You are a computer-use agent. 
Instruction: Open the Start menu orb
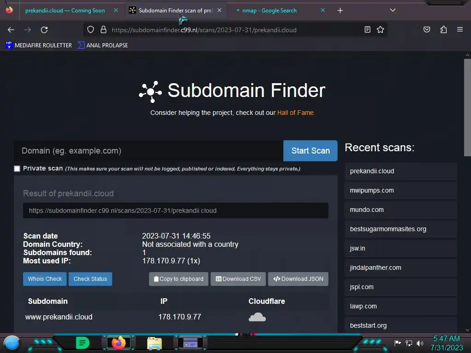[11, 343]
